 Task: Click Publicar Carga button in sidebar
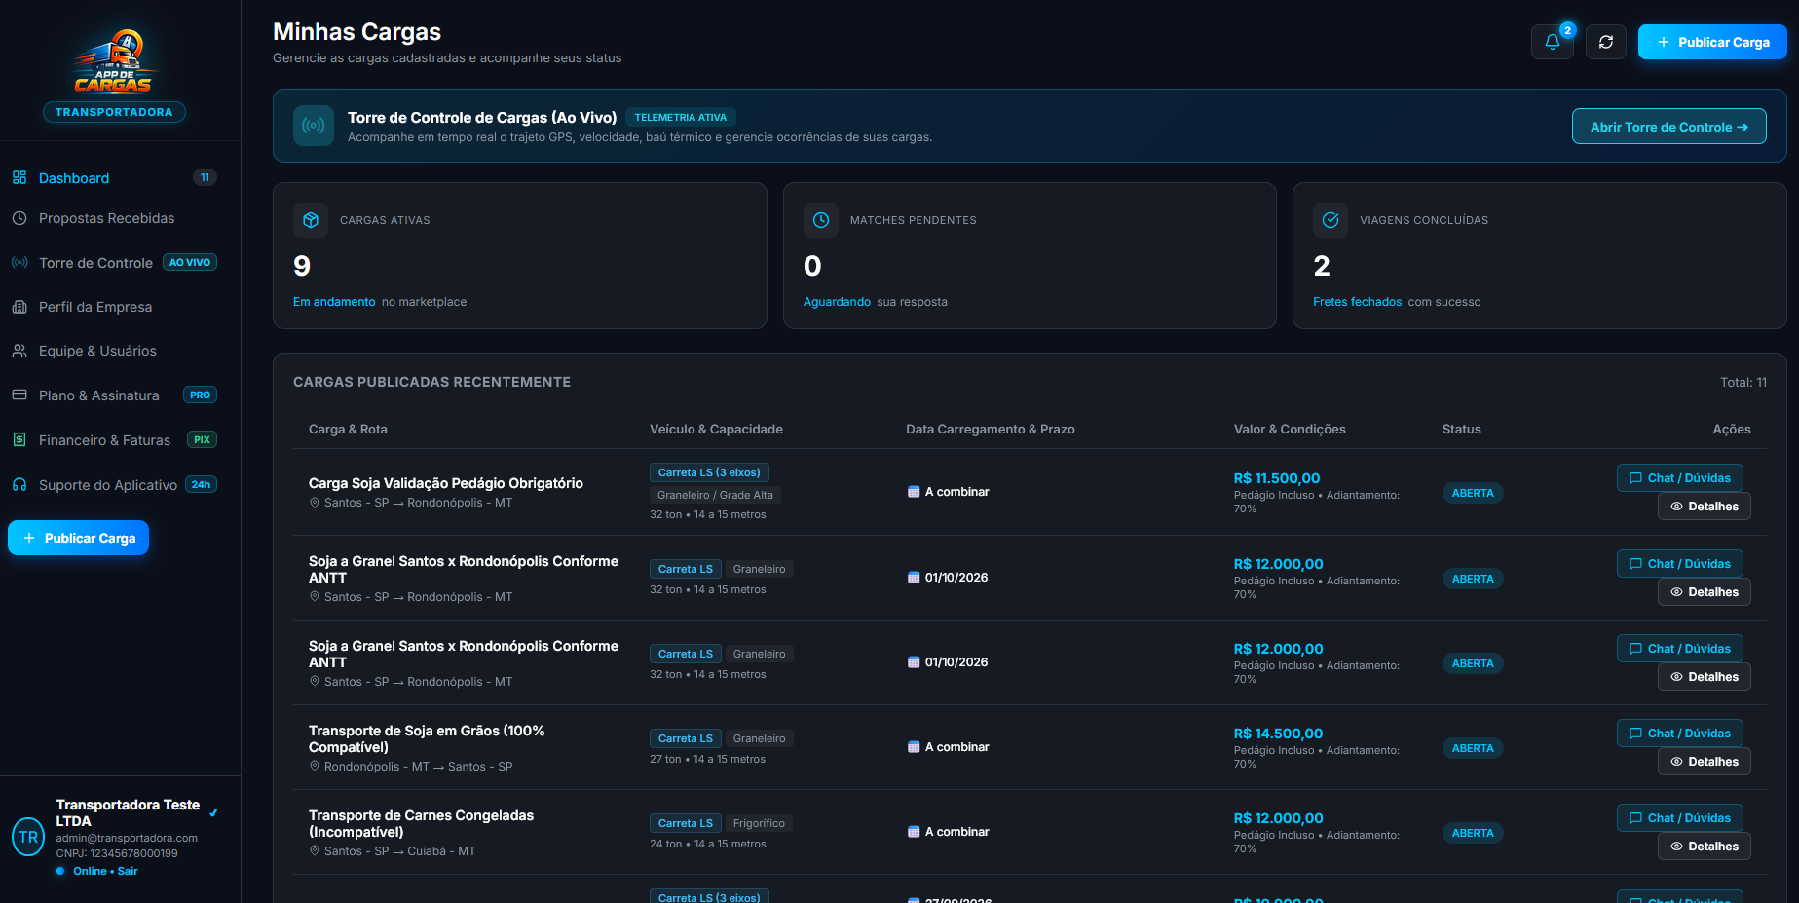[x=78, y=538]
